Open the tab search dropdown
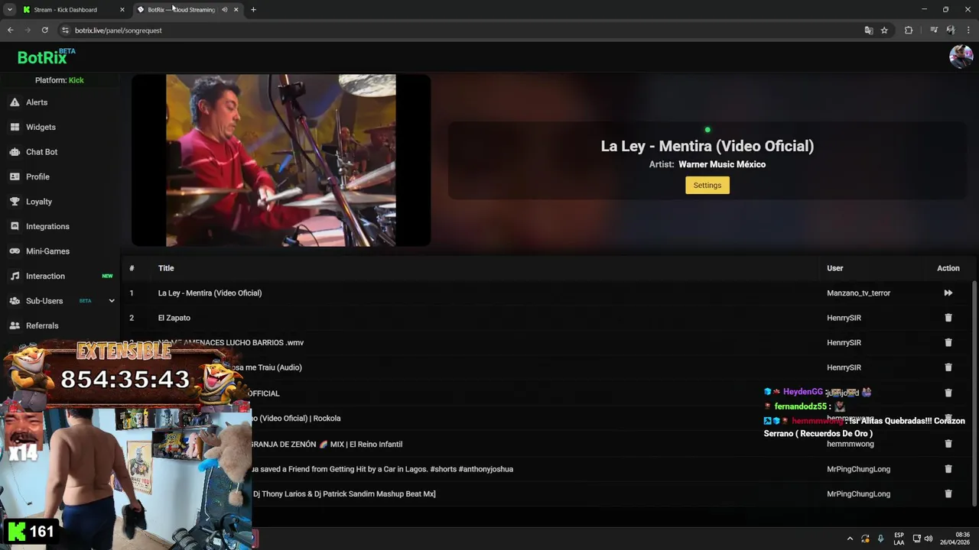The height and width of the screenshot is (550, 979). click(9, 10)
